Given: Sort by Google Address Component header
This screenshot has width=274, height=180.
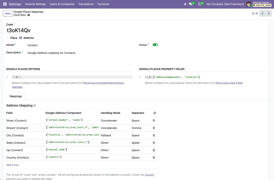Looking at the screenshot, I should (x=63, y=113).
